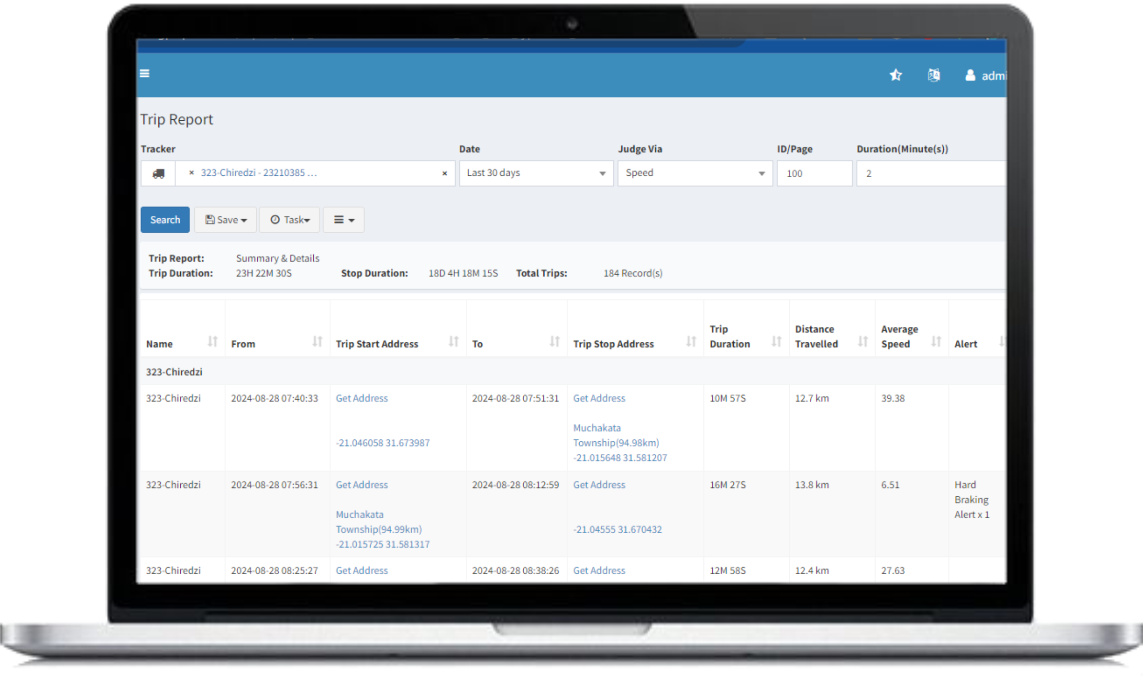Click the admin user profile icon
The height and width of the screenshot is (692, 1143).
pyautogui.click(x=970, y=75)
